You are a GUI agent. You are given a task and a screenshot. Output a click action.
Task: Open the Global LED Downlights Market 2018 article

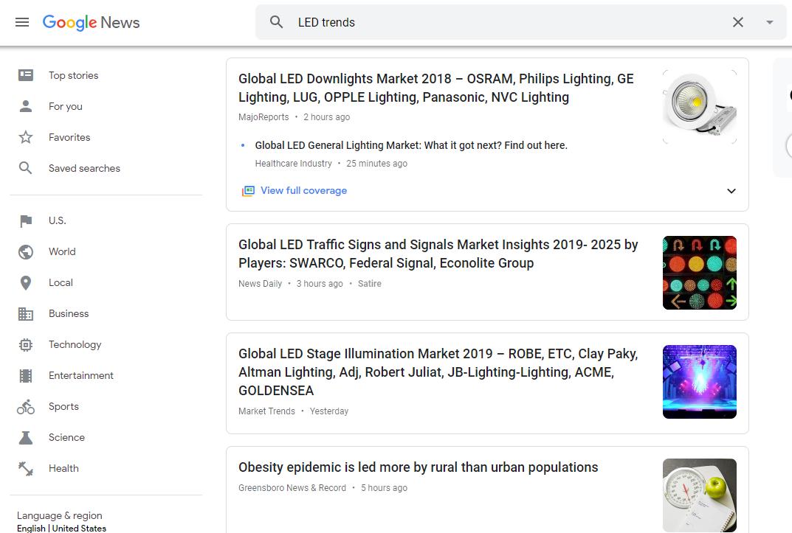tap(436, 88)
